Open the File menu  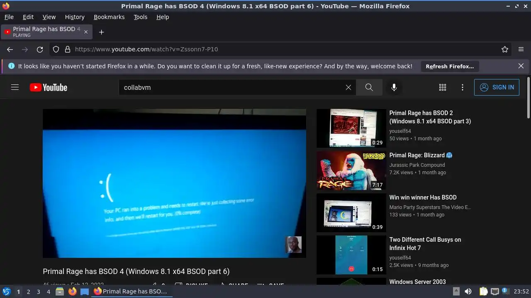pos(9,17)
